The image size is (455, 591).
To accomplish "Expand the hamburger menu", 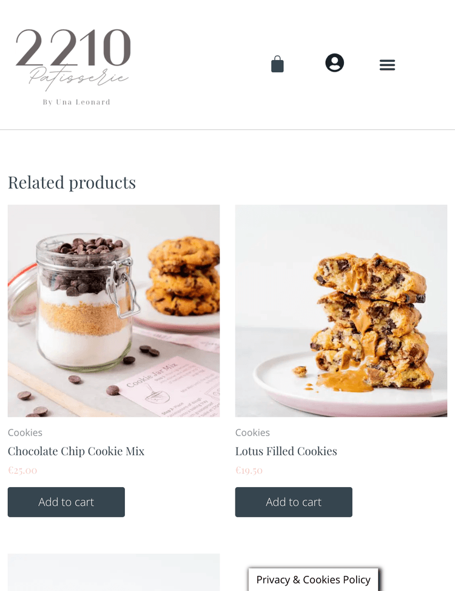I will [387, 65].
